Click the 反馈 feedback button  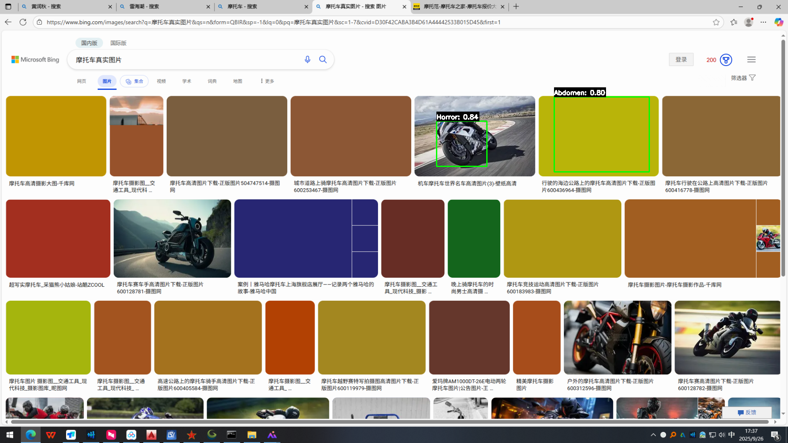pyautogui.click(x=747, y=412)
